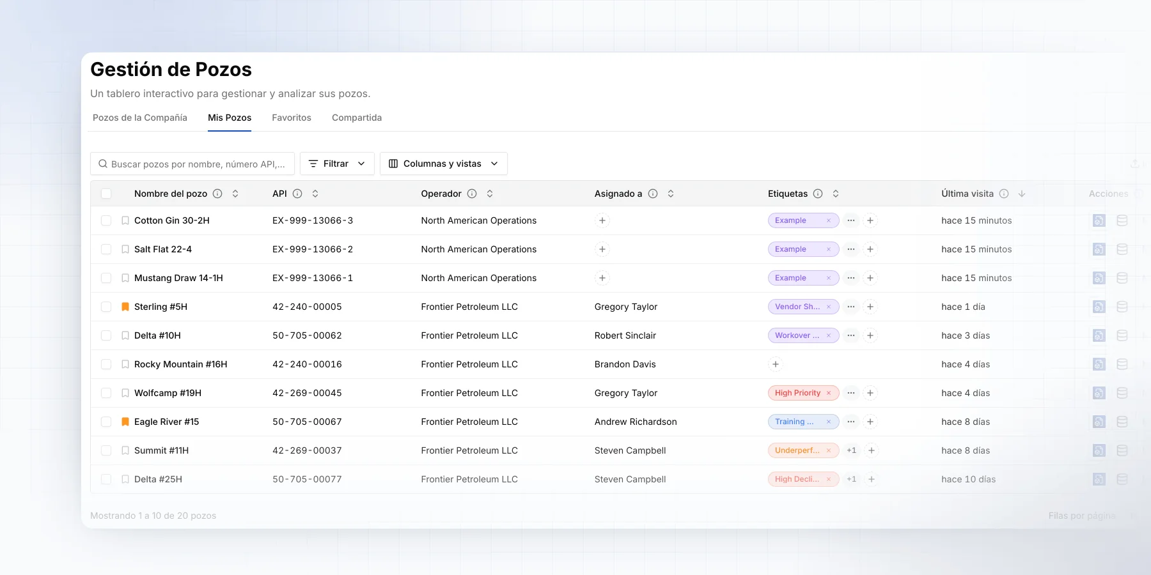Add another tag to Sterling #5H row
1151x575 pixels.
click(x=870, y=307)
